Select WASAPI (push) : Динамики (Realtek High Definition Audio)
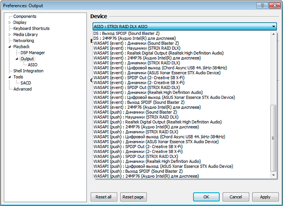This screenshot has width=283, height=206. [182, 161]
